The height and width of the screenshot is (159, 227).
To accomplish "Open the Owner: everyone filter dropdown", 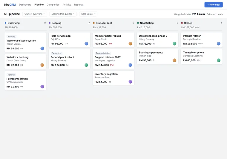I will [35, 14].
